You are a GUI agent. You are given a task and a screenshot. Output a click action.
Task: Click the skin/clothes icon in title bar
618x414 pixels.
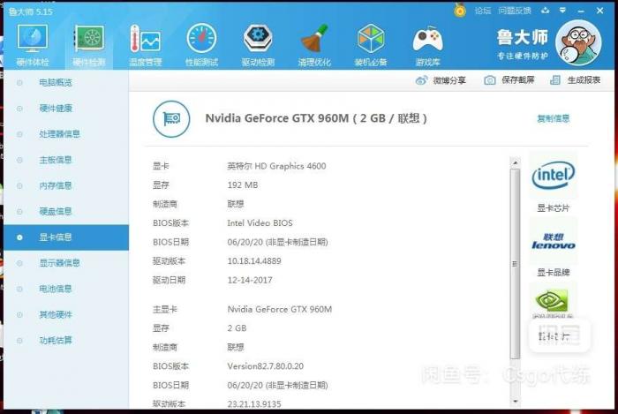pyautogui.click(x=546, y=11)
